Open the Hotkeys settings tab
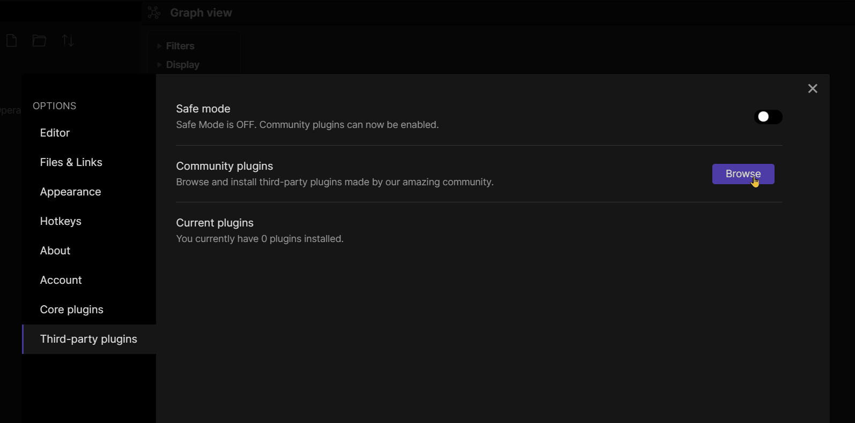Image resolution: width=855 pixels, height=423 pixels. pos(61,221)
